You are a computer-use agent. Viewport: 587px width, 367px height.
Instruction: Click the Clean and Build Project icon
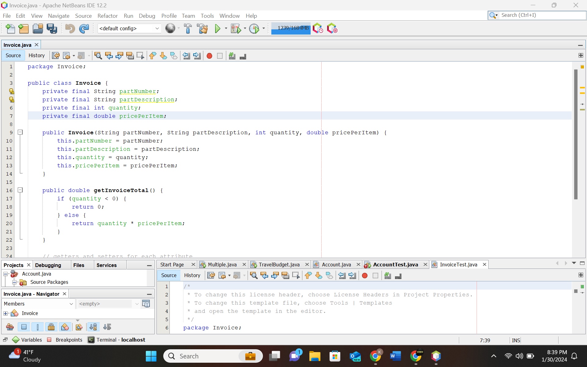[x=202, y=29]
